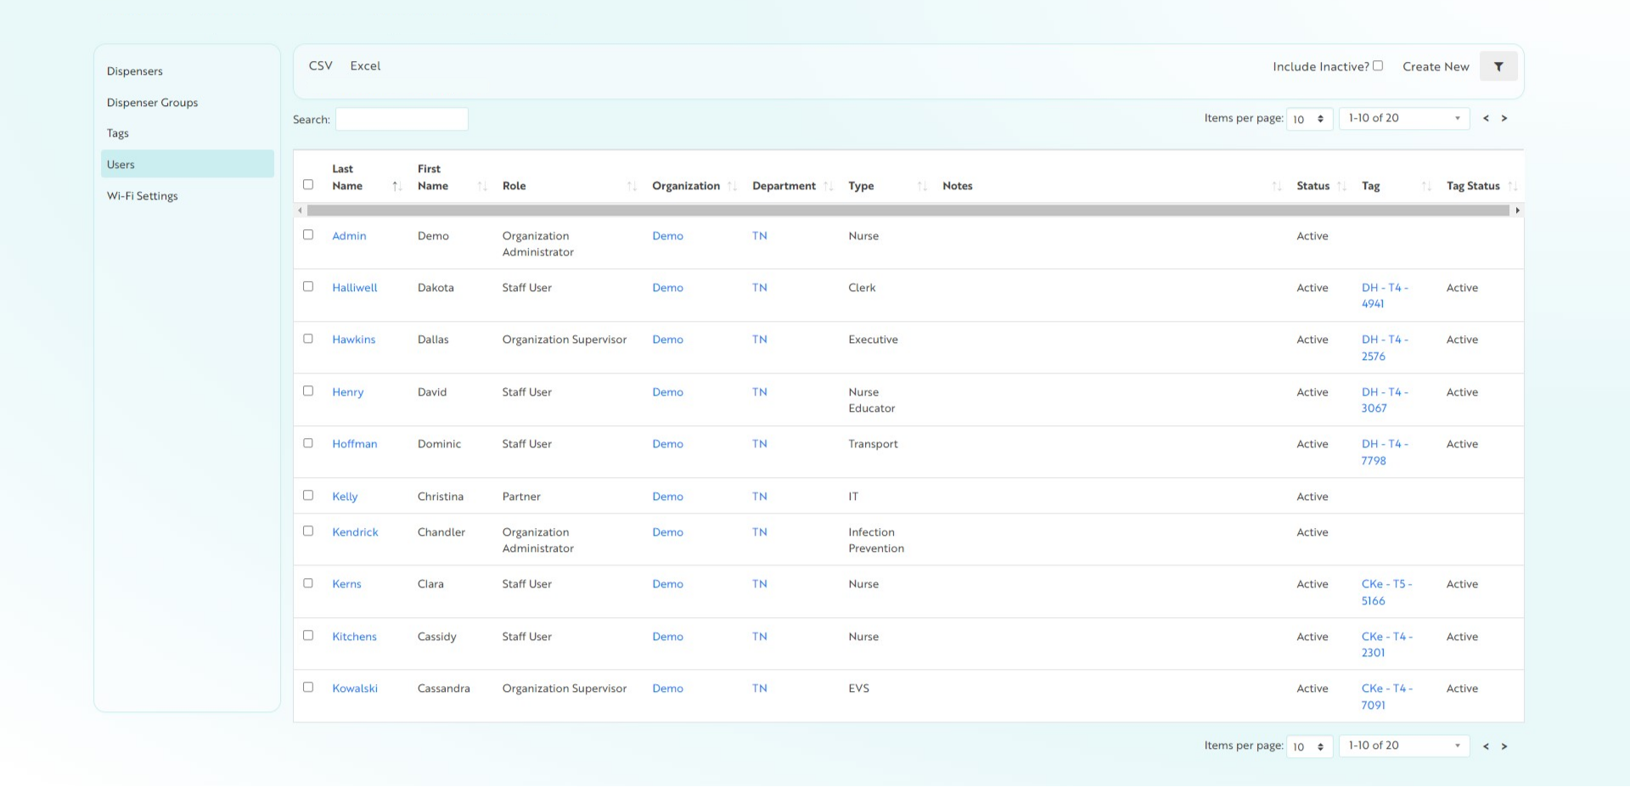Open Dispensers in the sidebar

tap(135, 71)
